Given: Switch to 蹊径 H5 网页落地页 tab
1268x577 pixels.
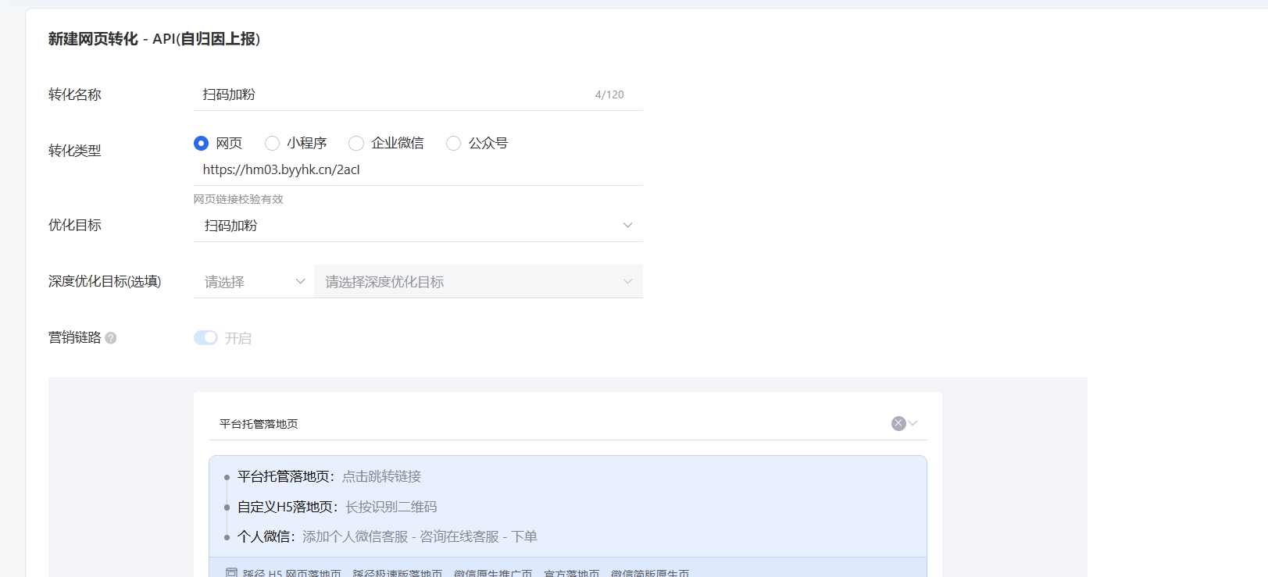Looking at the screenshot, I should coord(292,573).
